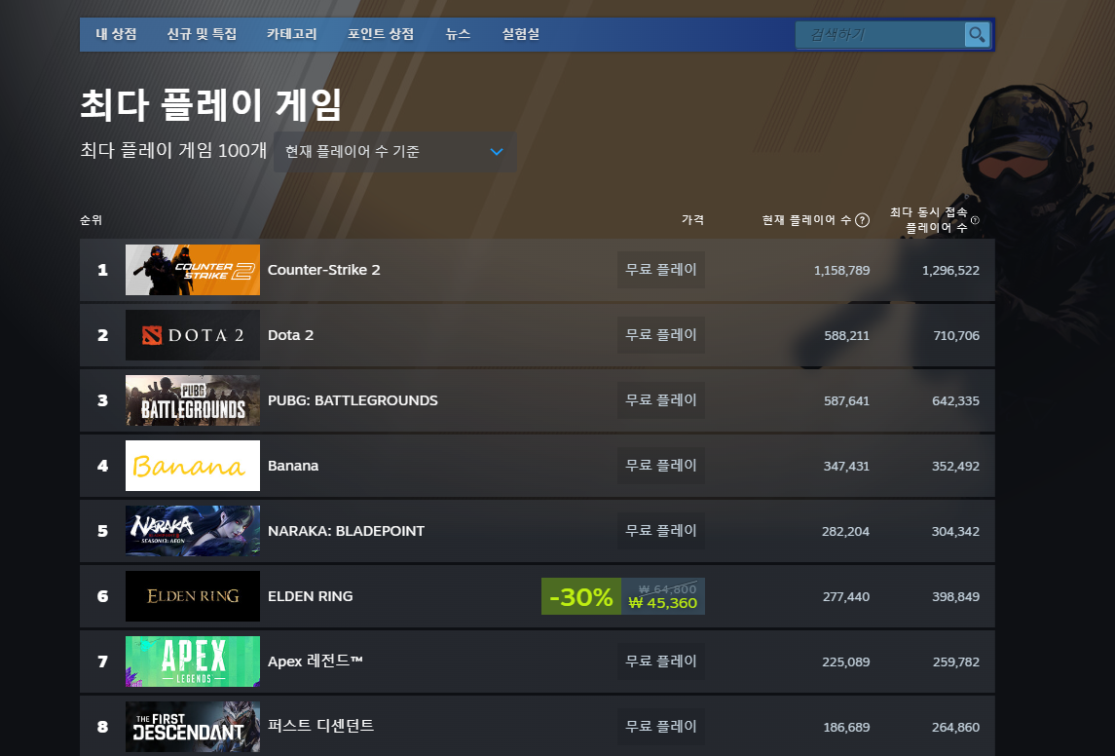
Task: Go to 포인트 상점
Action: (x=381, y=34)
